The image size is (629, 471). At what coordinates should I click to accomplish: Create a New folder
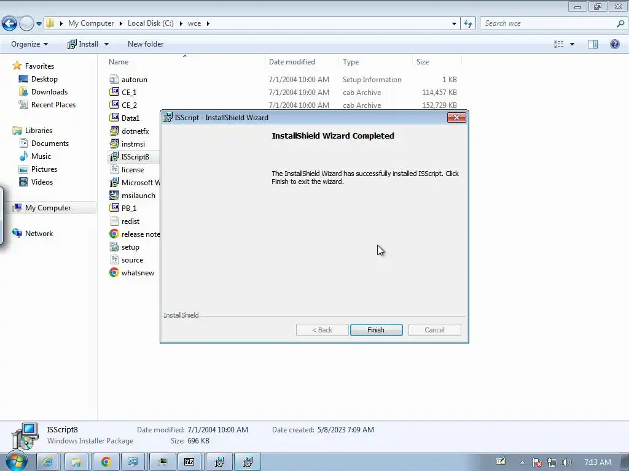(146, 44)
